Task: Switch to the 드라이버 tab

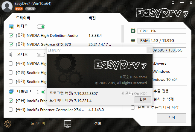Action: click(38, 123)
